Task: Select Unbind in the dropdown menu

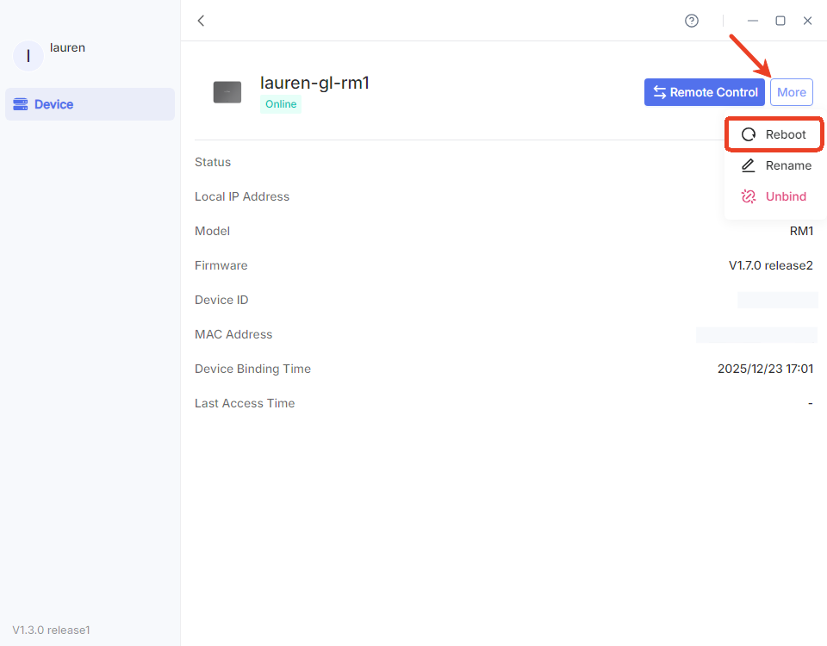Action: pyautogui.click(x=774, y=196)
